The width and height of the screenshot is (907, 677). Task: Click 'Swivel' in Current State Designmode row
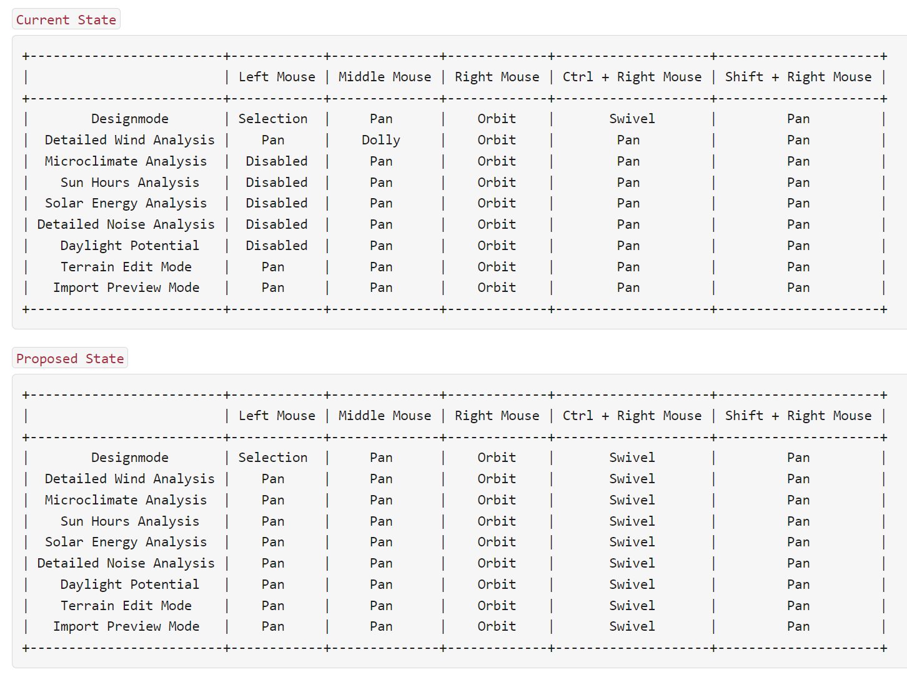coord(632,119)
